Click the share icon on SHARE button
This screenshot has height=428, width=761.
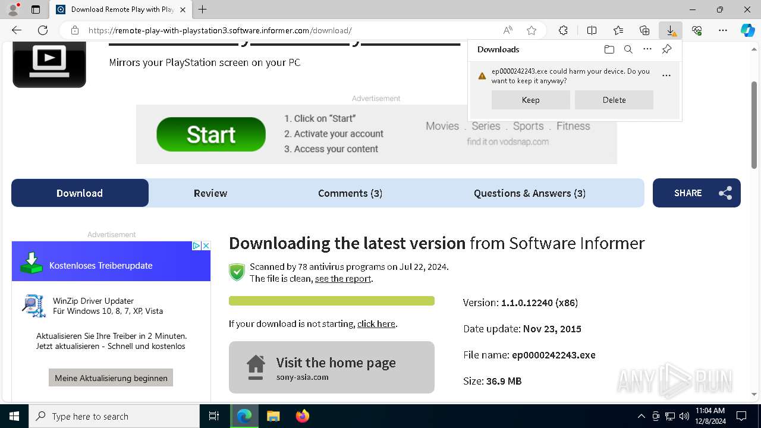(725, 193)
